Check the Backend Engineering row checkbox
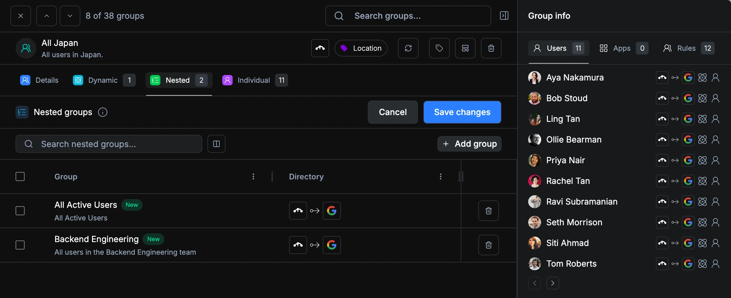The height and width of the screenshot is (298, 731). [20, 245]
